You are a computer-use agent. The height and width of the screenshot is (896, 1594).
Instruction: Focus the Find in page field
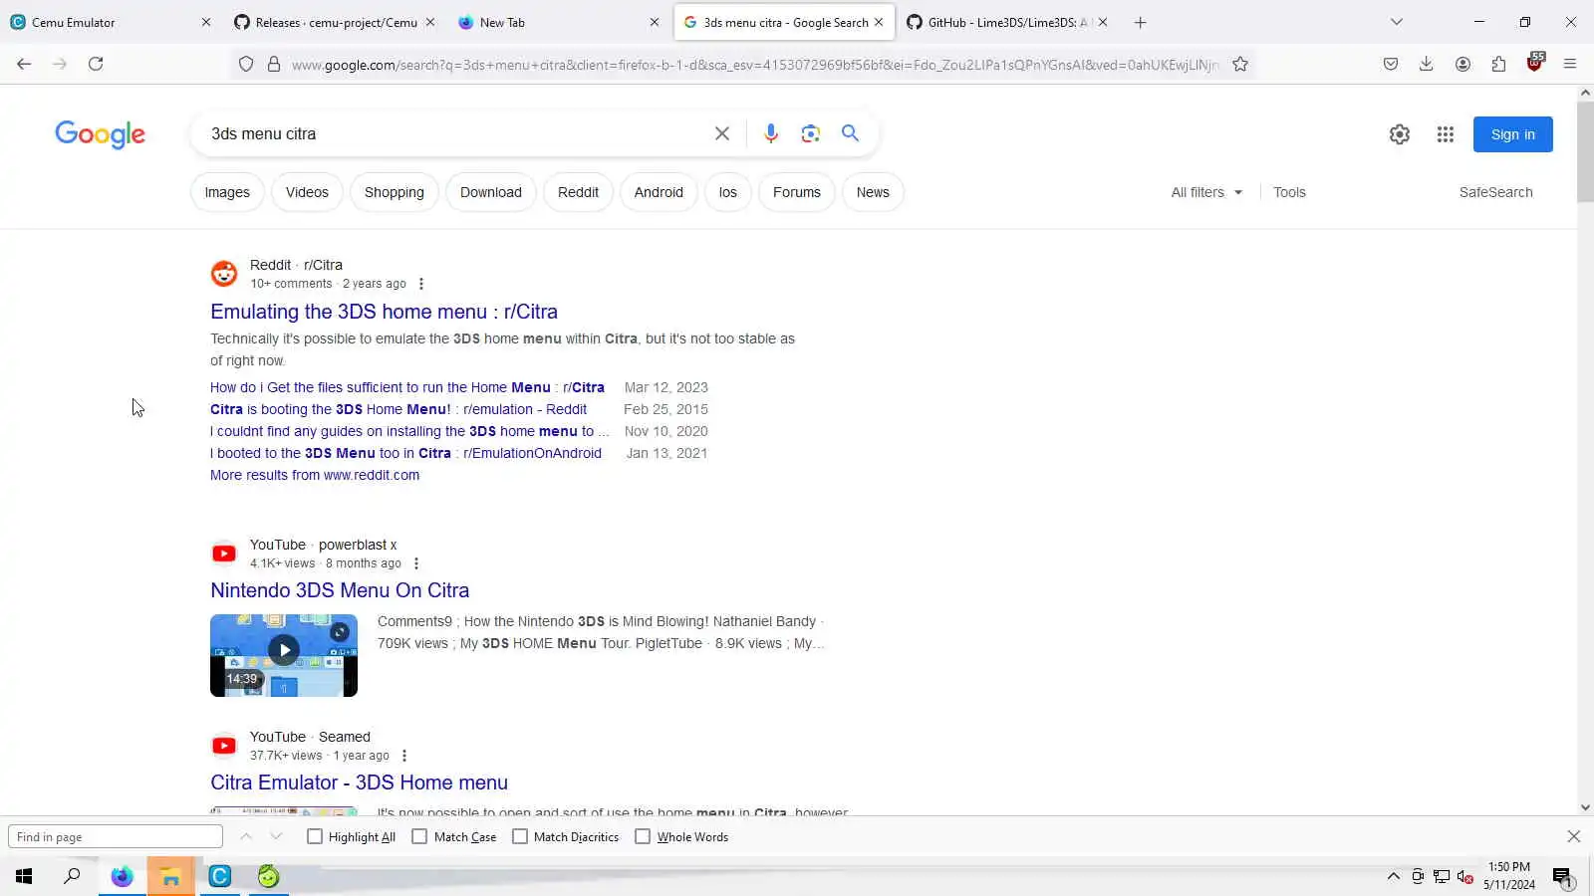coord(116,837)
